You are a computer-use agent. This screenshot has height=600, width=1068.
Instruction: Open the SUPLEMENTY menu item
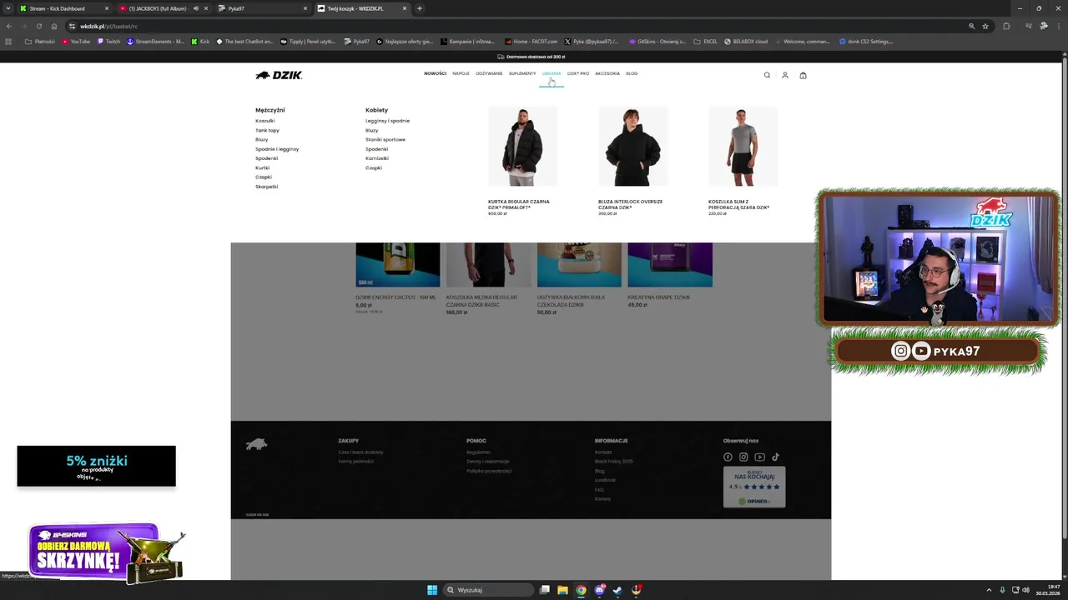(x=522, y=73)
